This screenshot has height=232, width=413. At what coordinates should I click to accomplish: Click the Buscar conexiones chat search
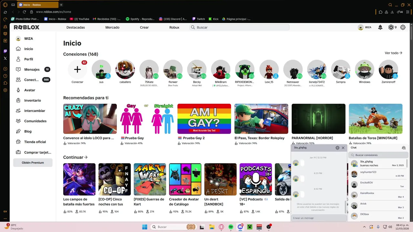pyautogui.click(x=378, y=155)
